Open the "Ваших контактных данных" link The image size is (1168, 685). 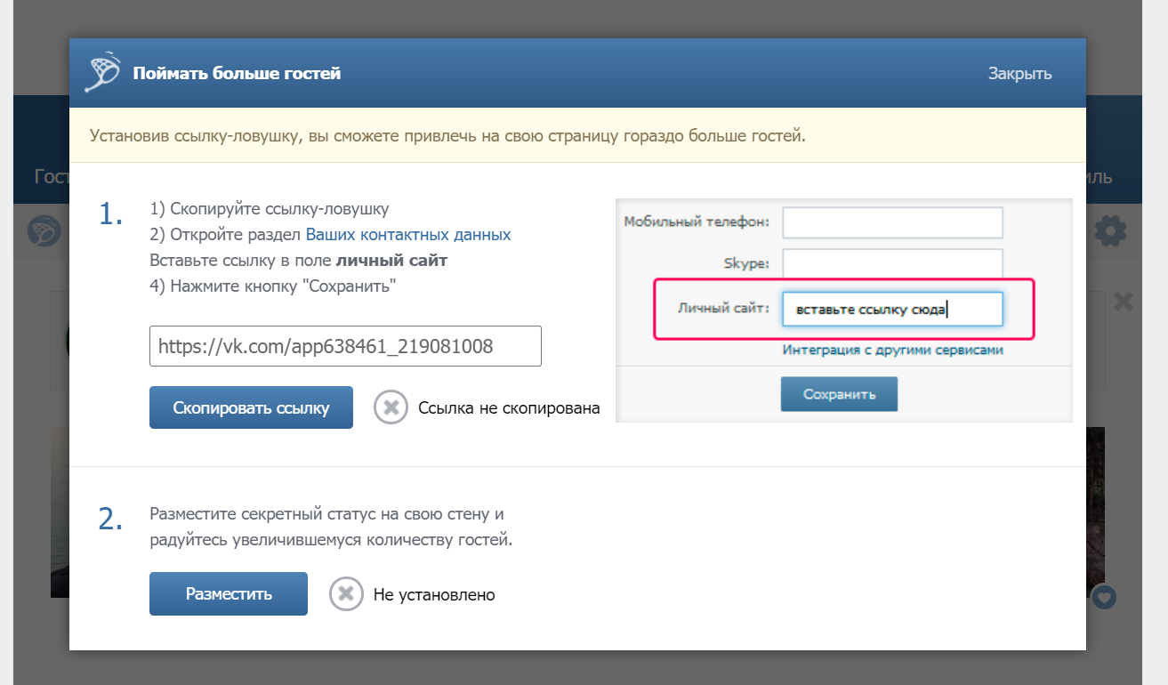coord(408,235)
